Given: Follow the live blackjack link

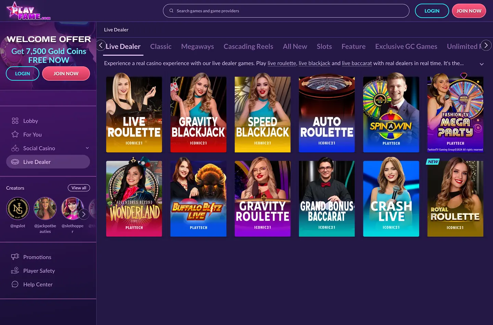Looking at the screenshot, I should coord(314,63).
